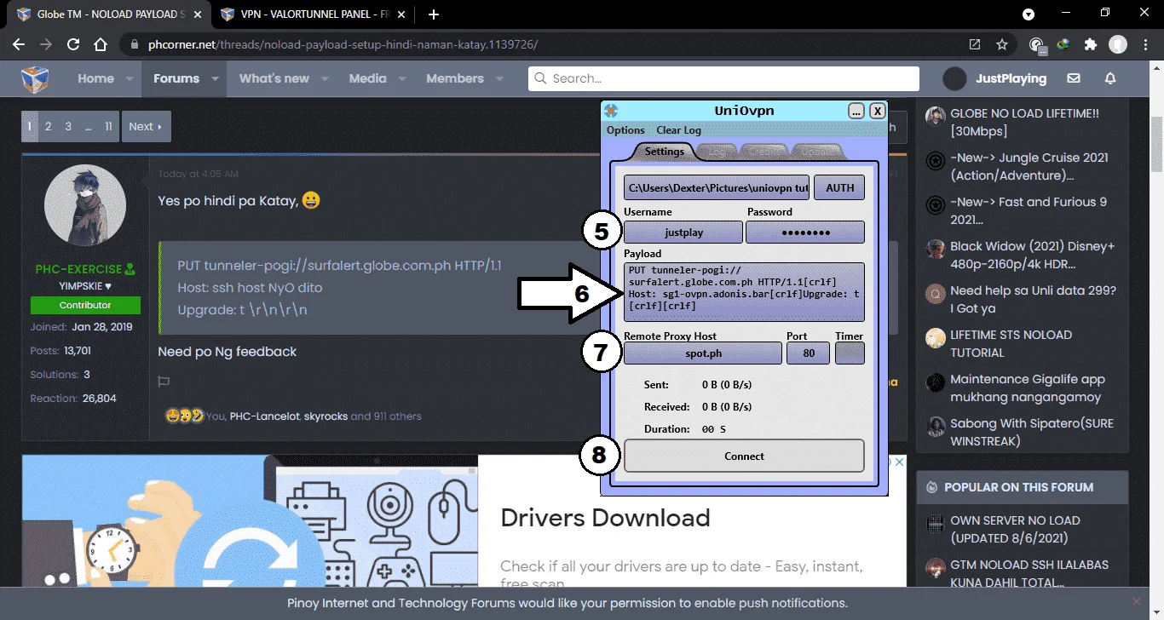The width and height of the screenshot is (1164, 620).
Task: Expand the Forums menu arrow
Action: (215, 78)
